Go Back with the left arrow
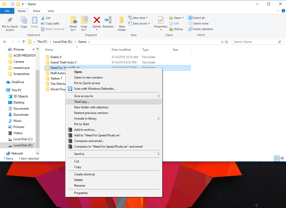Viewport: 286px width, 208px height. 5,42
